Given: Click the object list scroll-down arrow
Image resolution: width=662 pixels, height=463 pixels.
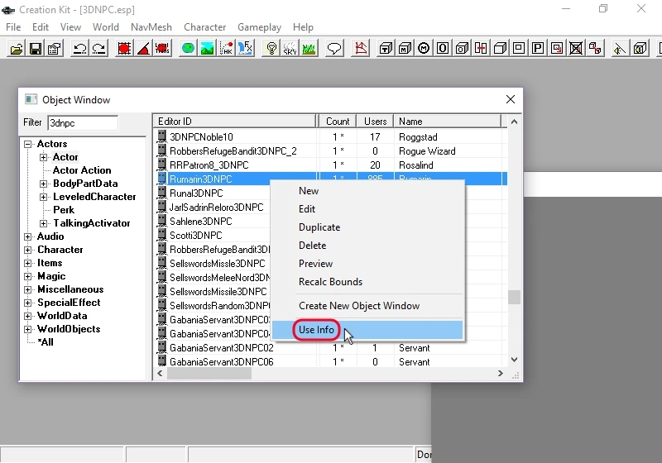Looking at the screenshot, I should coord(514,360).
